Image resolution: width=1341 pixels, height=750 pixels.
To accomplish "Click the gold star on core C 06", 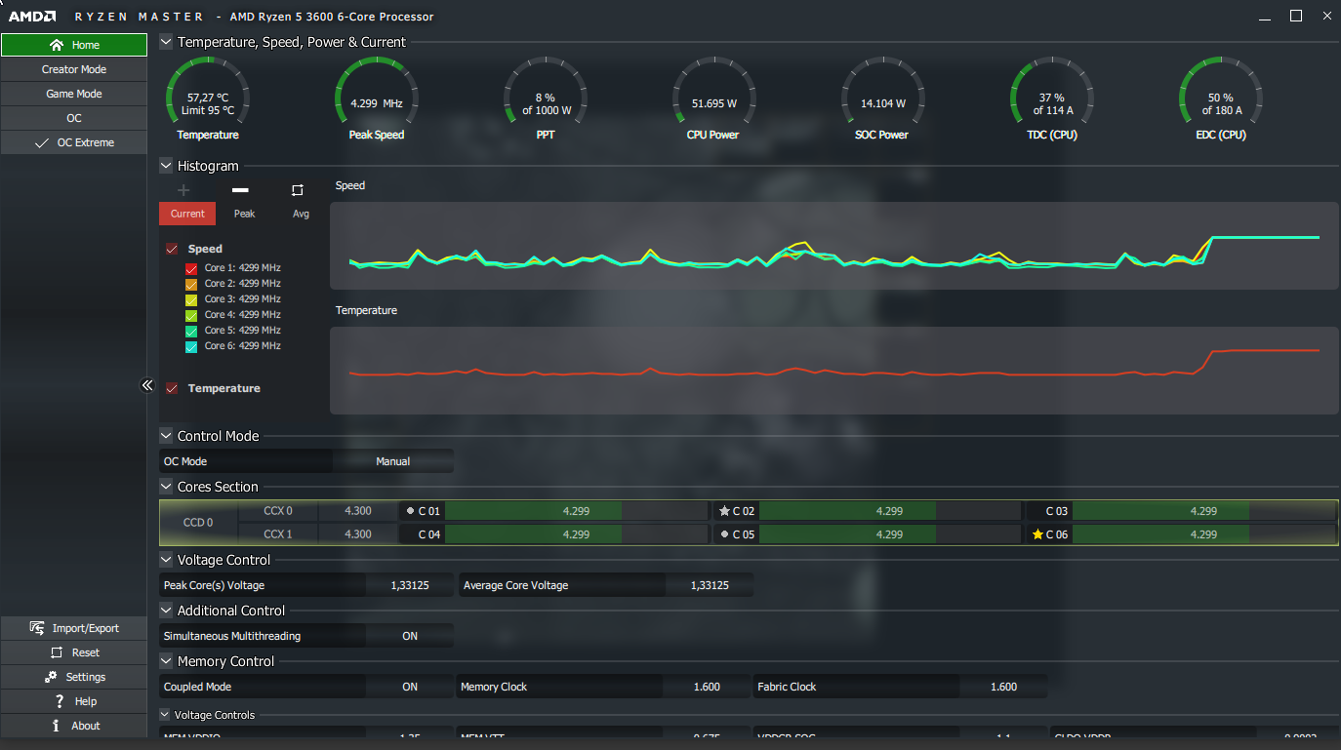I will 1037,534.
